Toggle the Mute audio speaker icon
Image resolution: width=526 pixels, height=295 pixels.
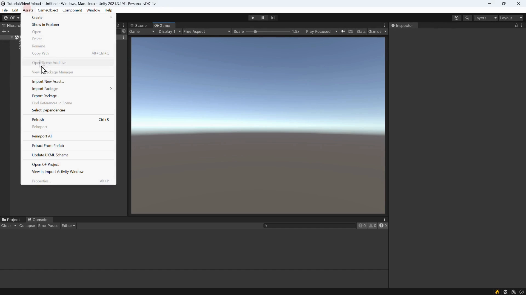(x=342, y=31)
